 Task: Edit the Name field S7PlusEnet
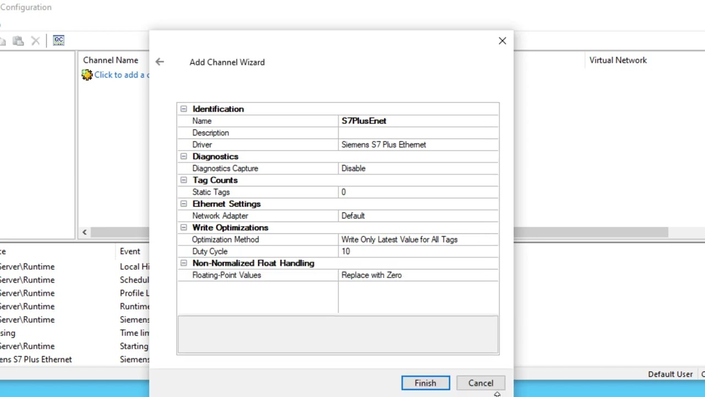pos(419,121)
